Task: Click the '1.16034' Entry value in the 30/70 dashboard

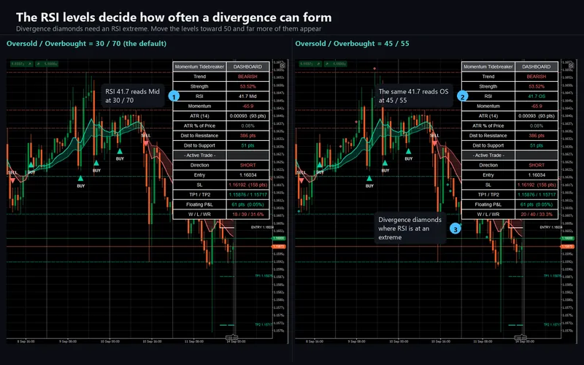Action: tap(247, 175)
